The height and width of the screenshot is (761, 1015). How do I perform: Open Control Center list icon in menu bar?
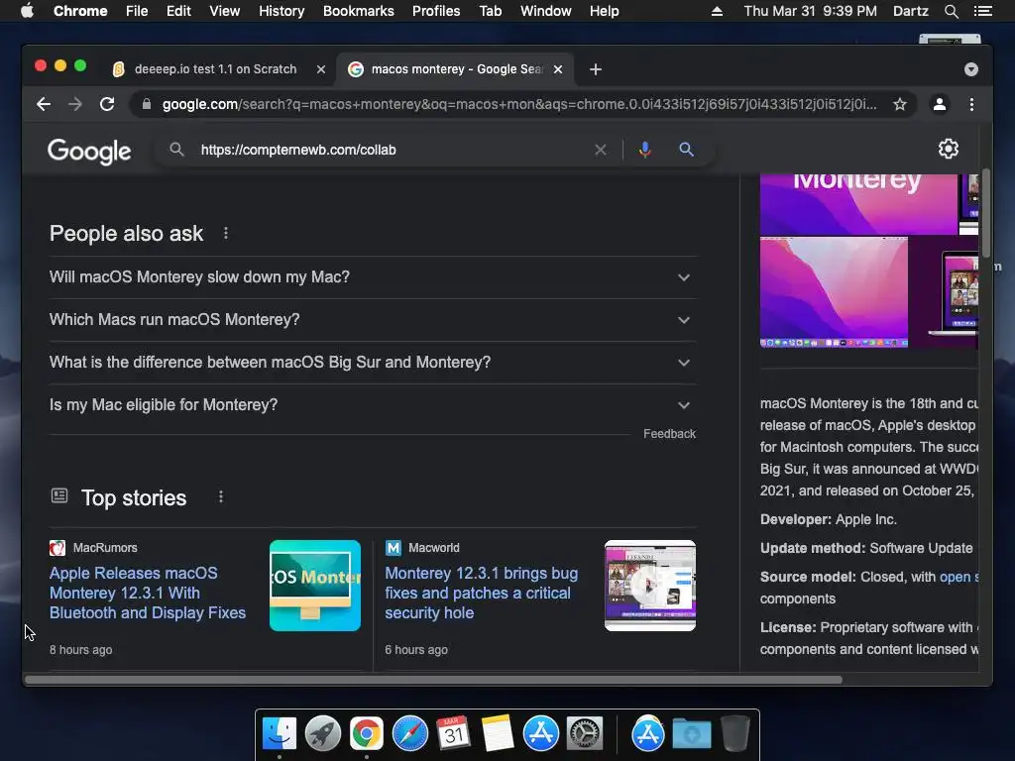click(x=982, y=11)
